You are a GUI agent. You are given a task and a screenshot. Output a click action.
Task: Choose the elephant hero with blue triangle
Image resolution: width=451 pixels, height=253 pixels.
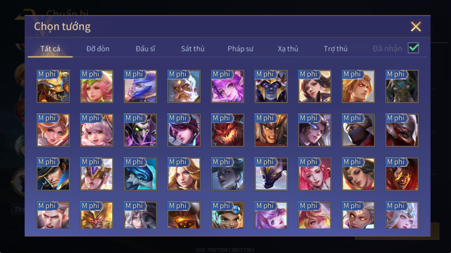[402, 87]
